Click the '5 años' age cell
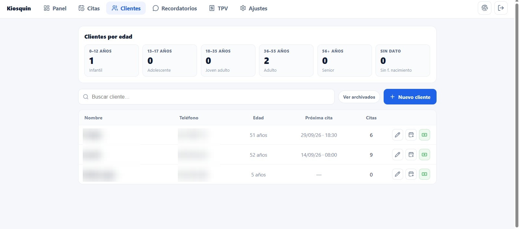519x229 pixels. [x=258, y=175]
